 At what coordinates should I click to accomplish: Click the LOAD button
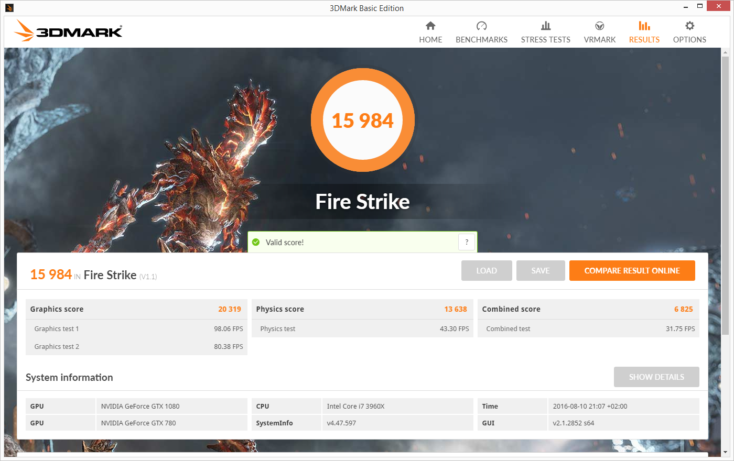click(487, 270)
